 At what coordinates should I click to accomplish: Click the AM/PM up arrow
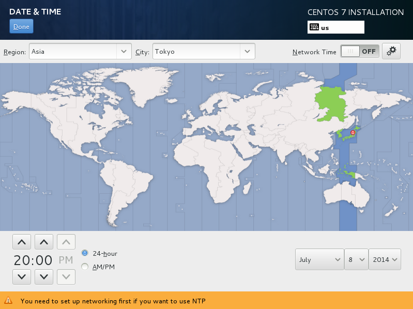point(66,242)
